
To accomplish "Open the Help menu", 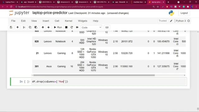I will 95,21.
